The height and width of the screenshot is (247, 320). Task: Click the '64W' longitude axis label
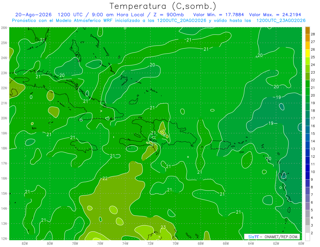coord(251,243)
